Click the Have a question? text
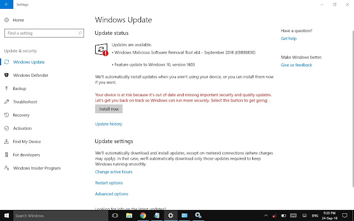Screen dimensions: 354x221 pos(296,31)
